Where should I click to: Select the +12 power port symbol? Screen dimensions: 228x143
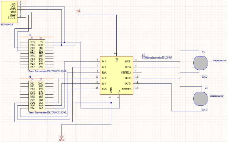point(78,11)
